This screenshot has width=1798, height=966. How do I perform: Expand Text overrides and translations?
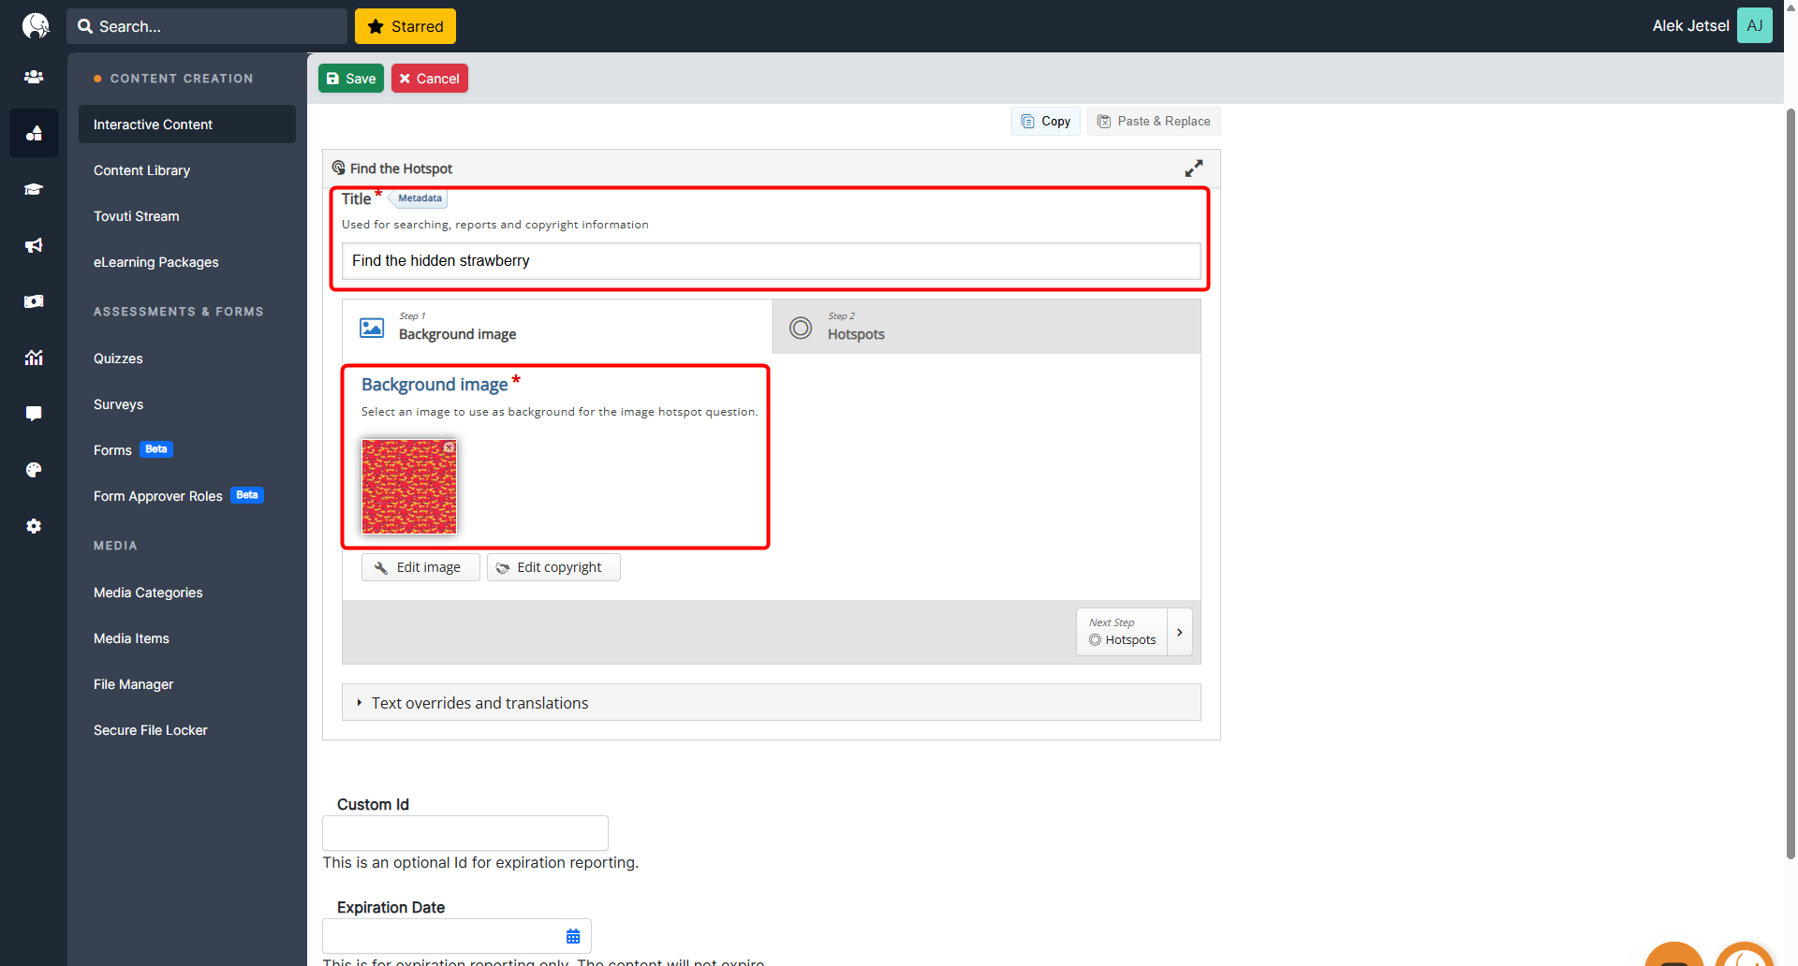click(x=772, y=702)
